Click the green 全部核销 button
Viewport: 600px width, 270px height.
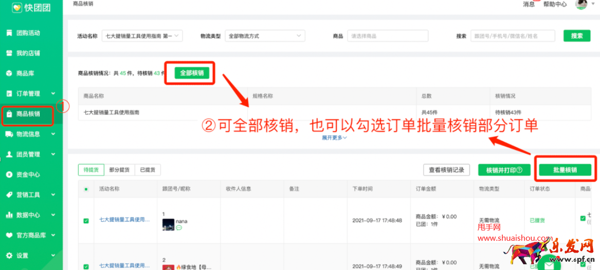pyautogui.click(x=192, y=73)
